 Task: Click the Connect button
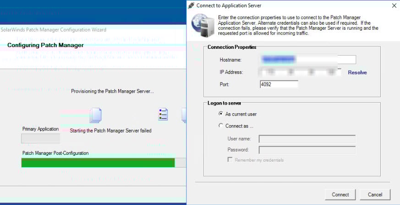click(340, 194)
